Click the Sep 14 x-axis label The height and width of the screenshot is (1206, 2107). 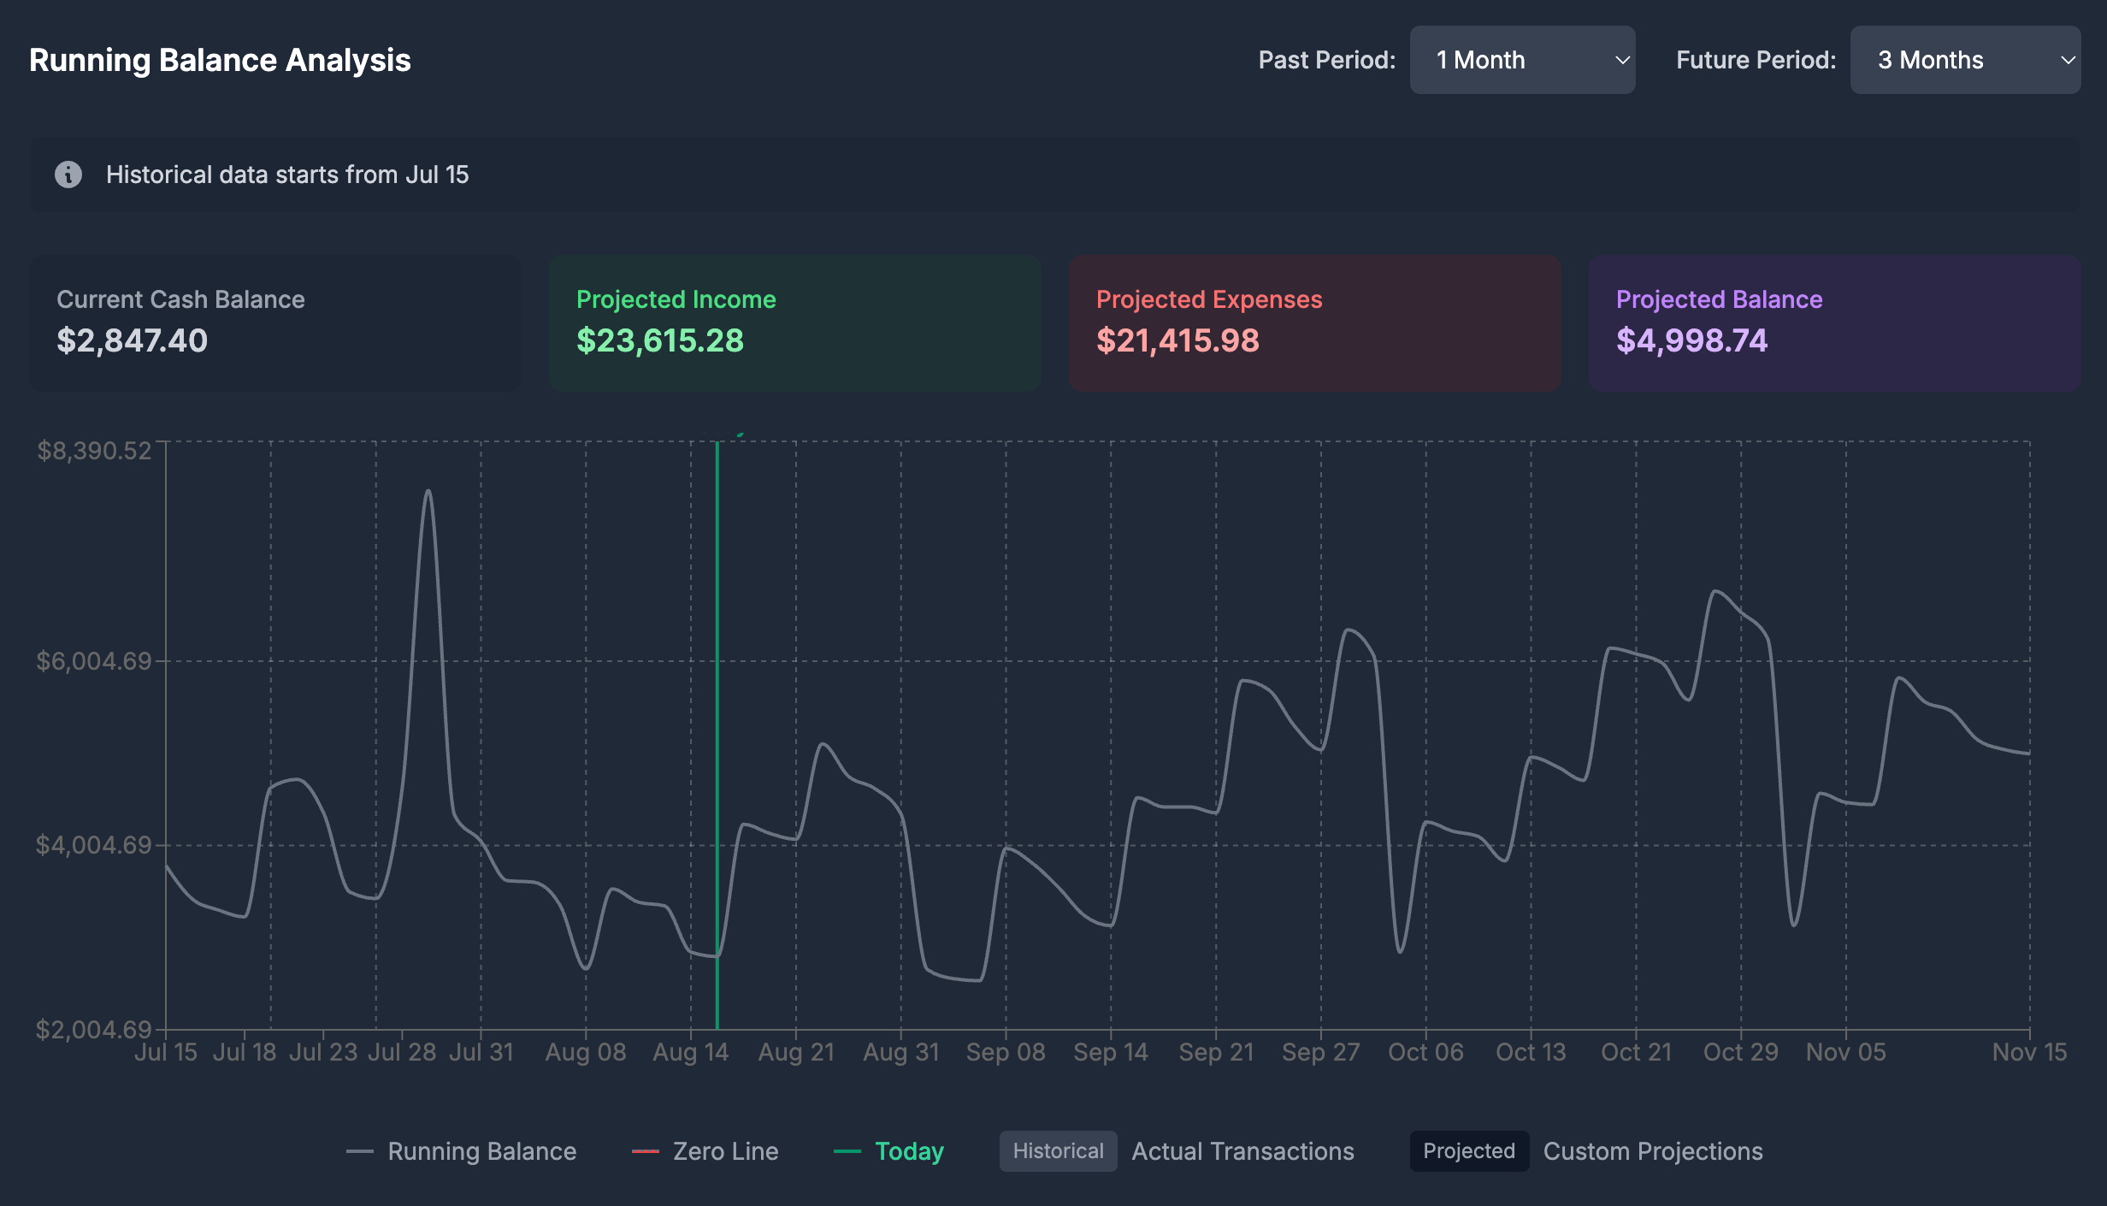[x=1111, y=1052]
